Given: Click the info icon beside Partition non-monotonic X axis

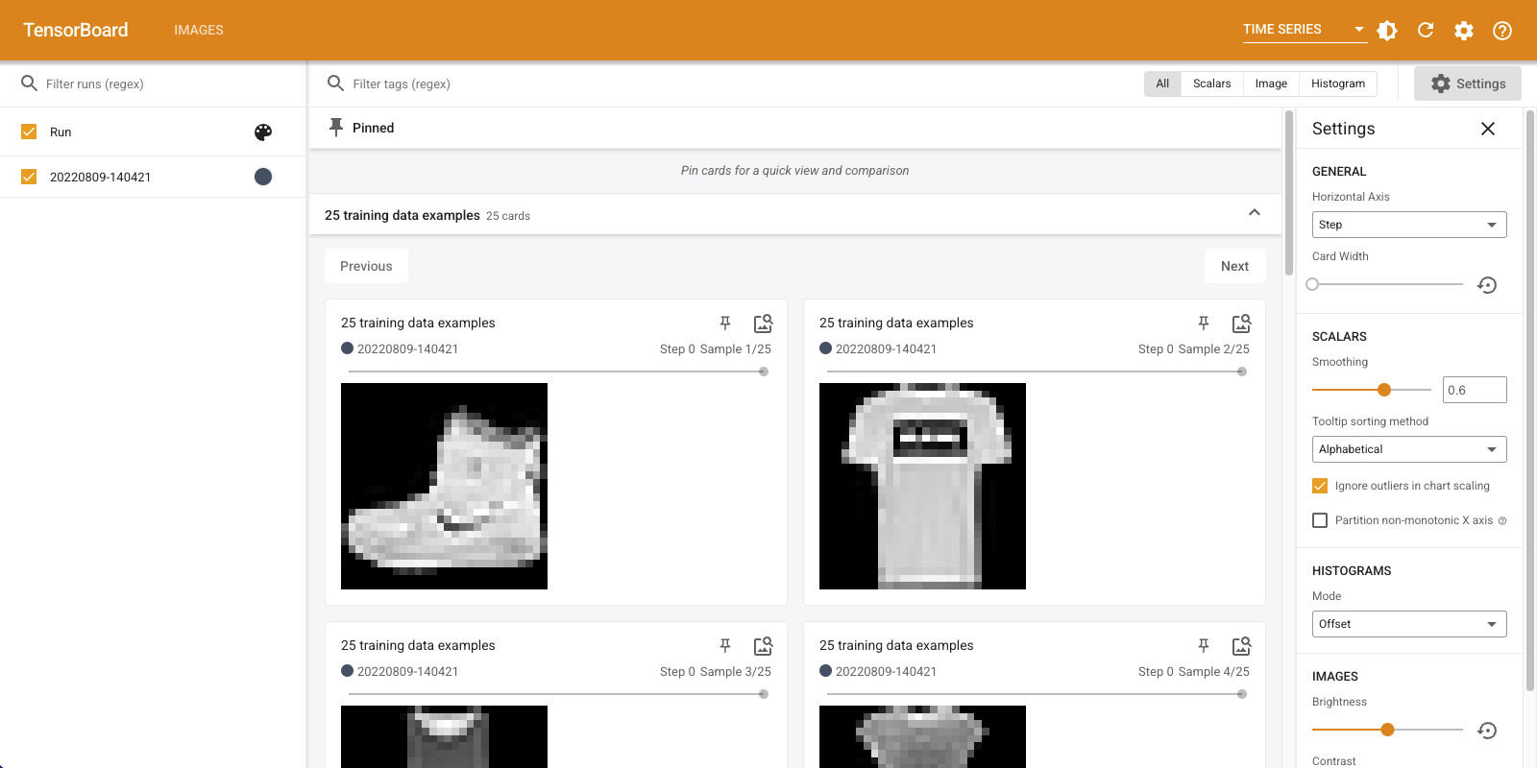Looking at the screenshot, I should [1502, 521].
